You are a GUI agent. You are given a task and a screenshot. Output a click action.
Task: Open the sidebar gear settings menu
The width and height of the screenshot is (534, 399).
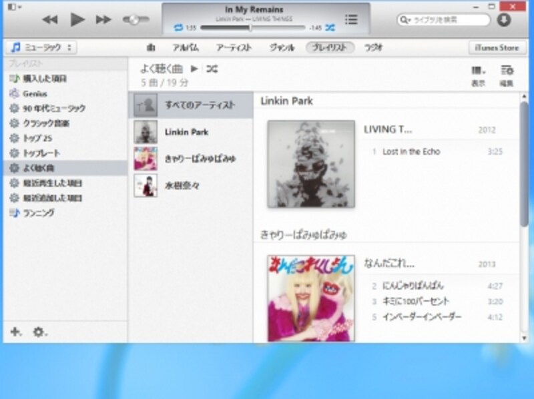pos(39,332)
